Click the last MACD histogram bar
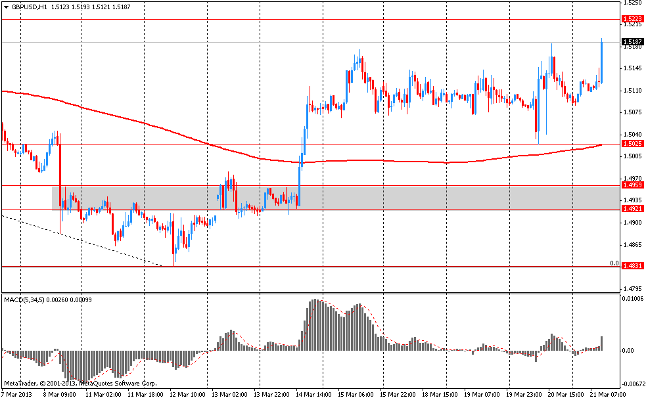This screenshot has width=646, height=400. click(x=601, y=343)
